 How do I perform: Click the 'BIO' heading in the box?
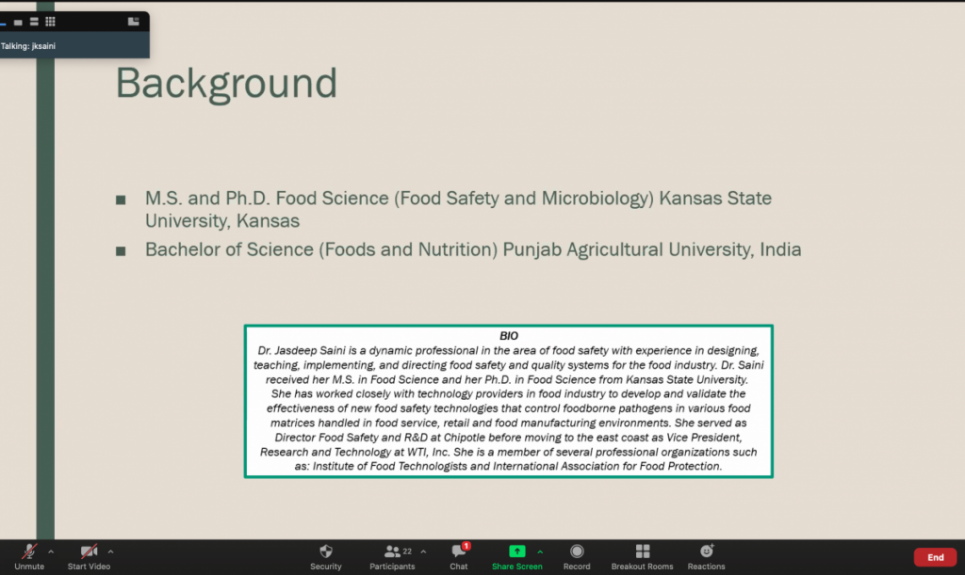tap(508, 335)
